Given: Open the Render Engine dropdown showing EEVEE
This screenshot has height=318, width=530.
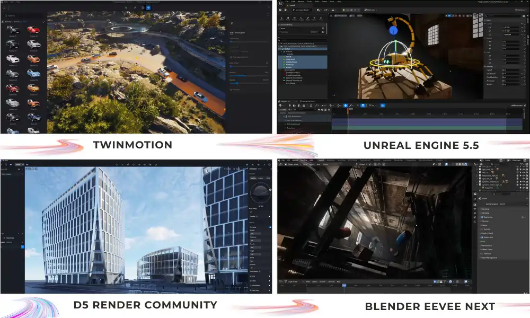Looking at the screenshot, I should pos(514,204).
